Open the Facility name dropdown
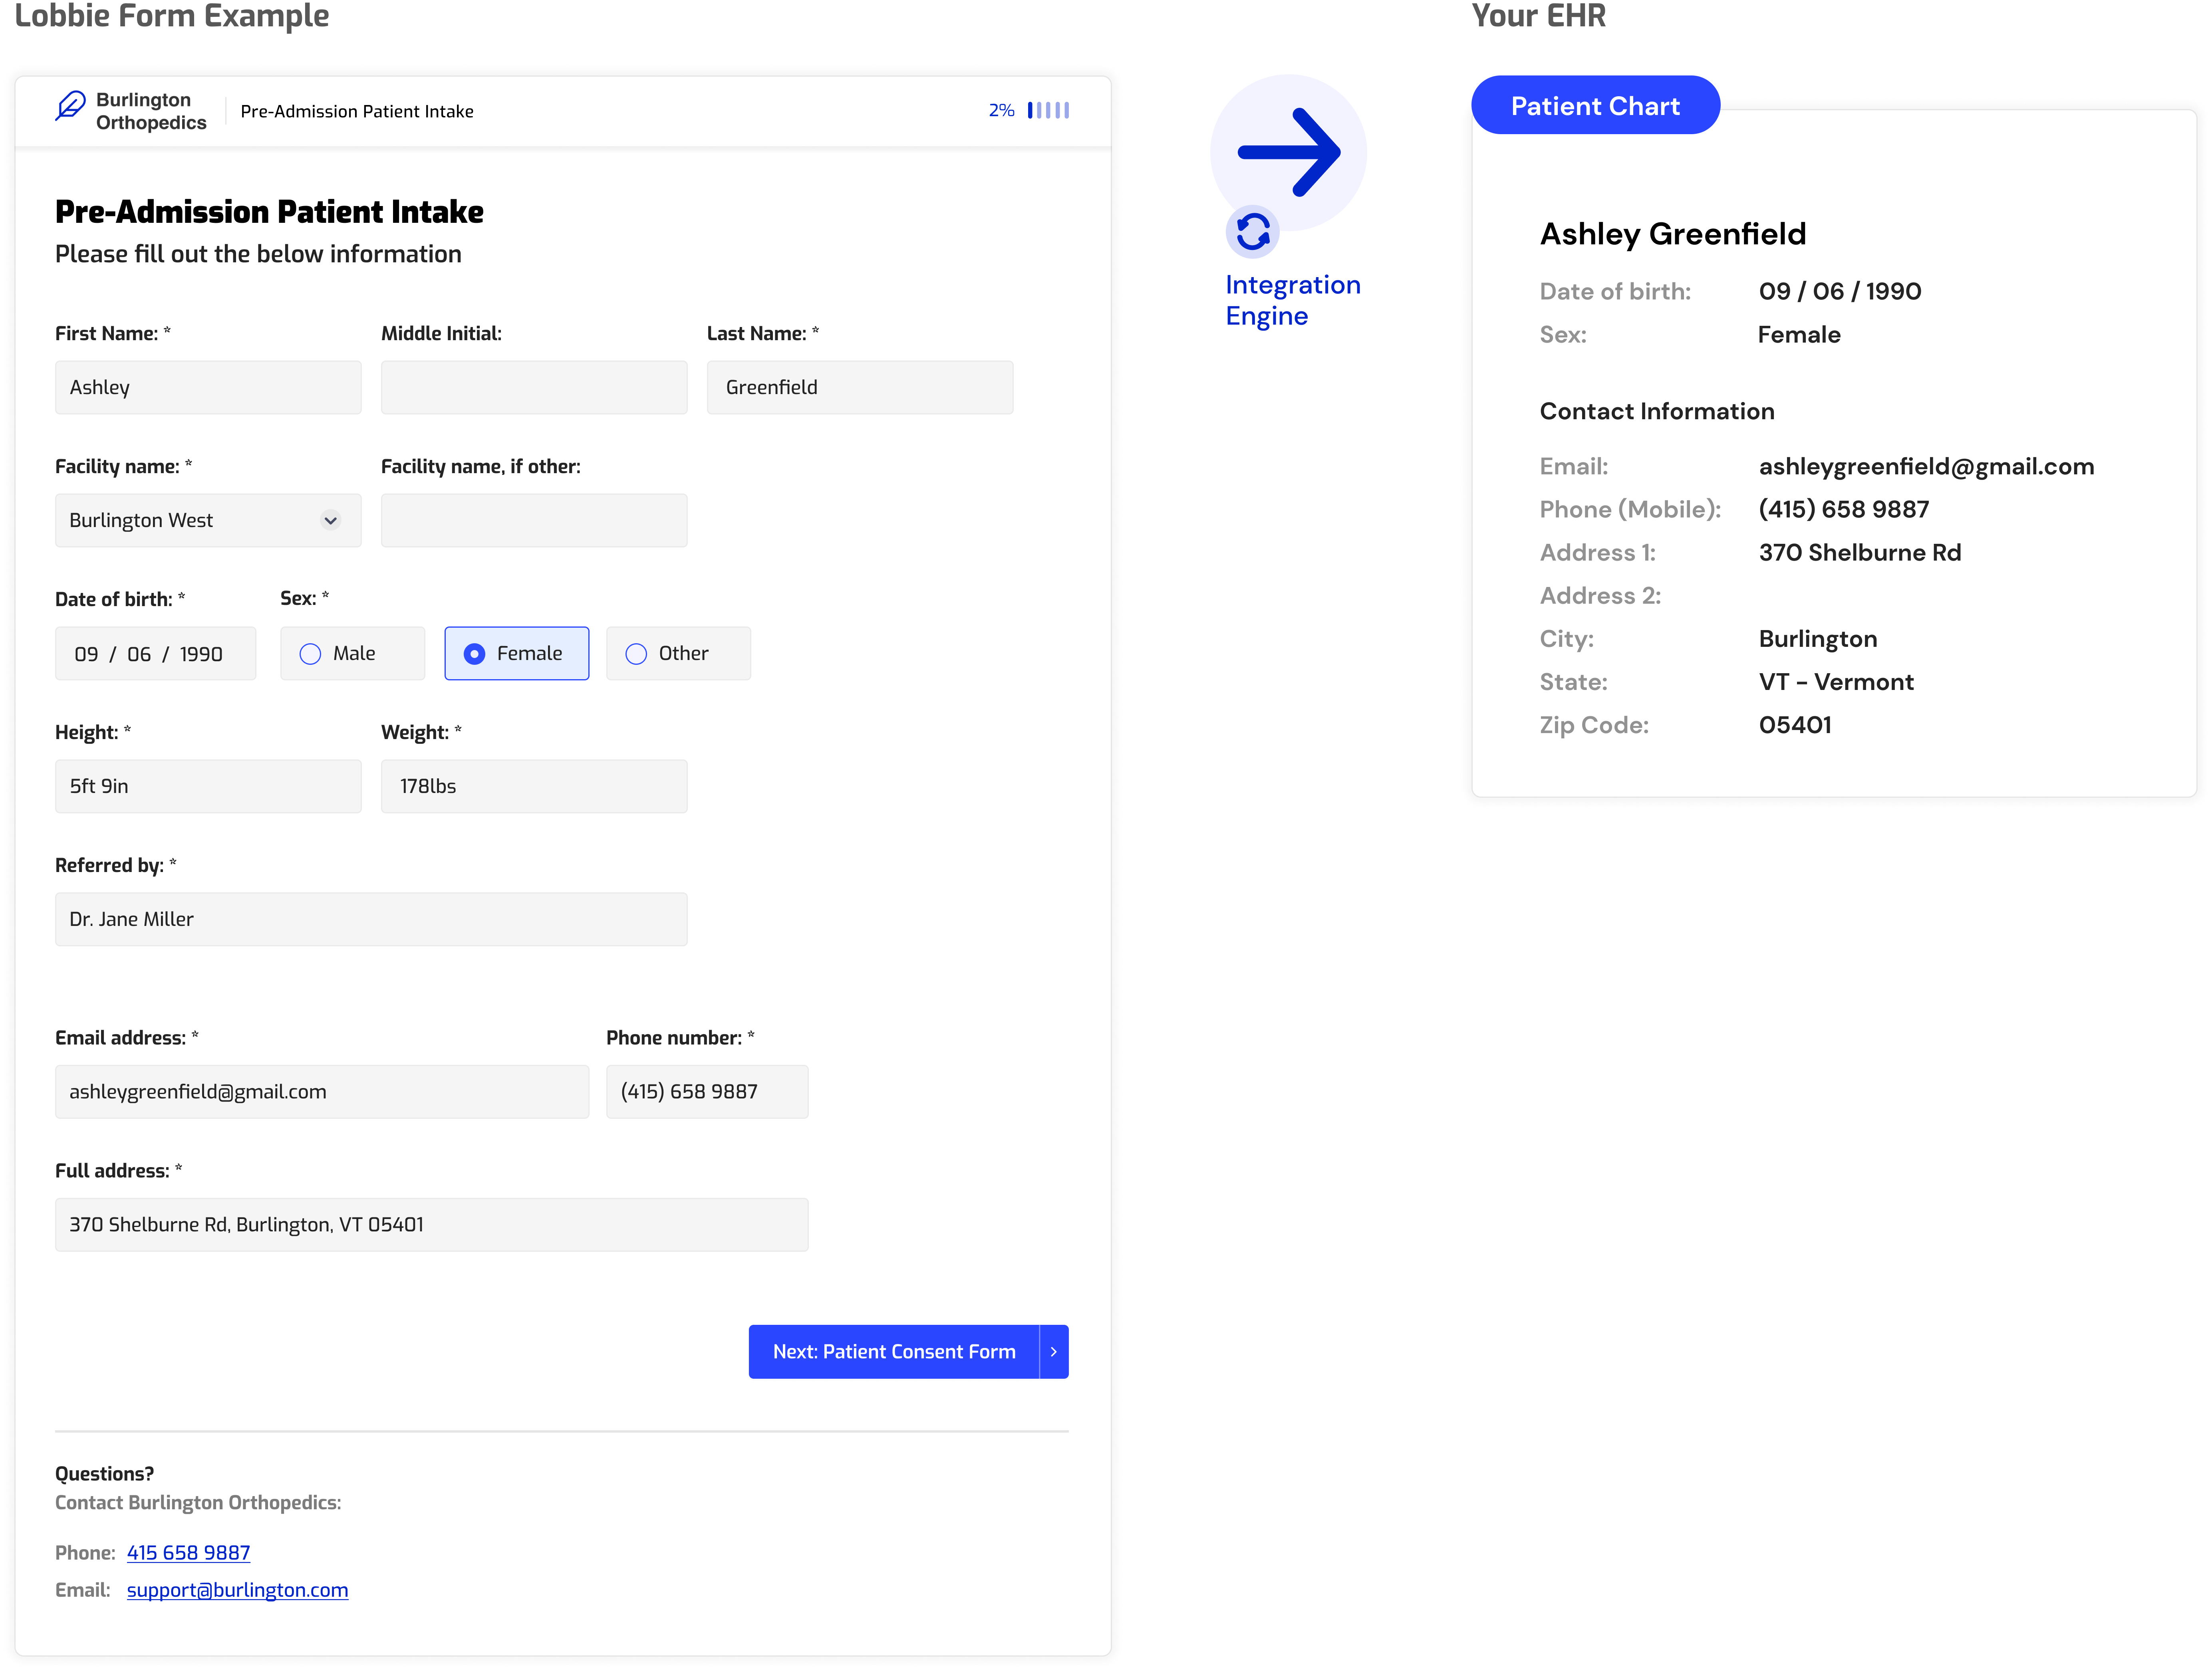The width and height of the screenshot is (2212, 1671). [208, 521]
